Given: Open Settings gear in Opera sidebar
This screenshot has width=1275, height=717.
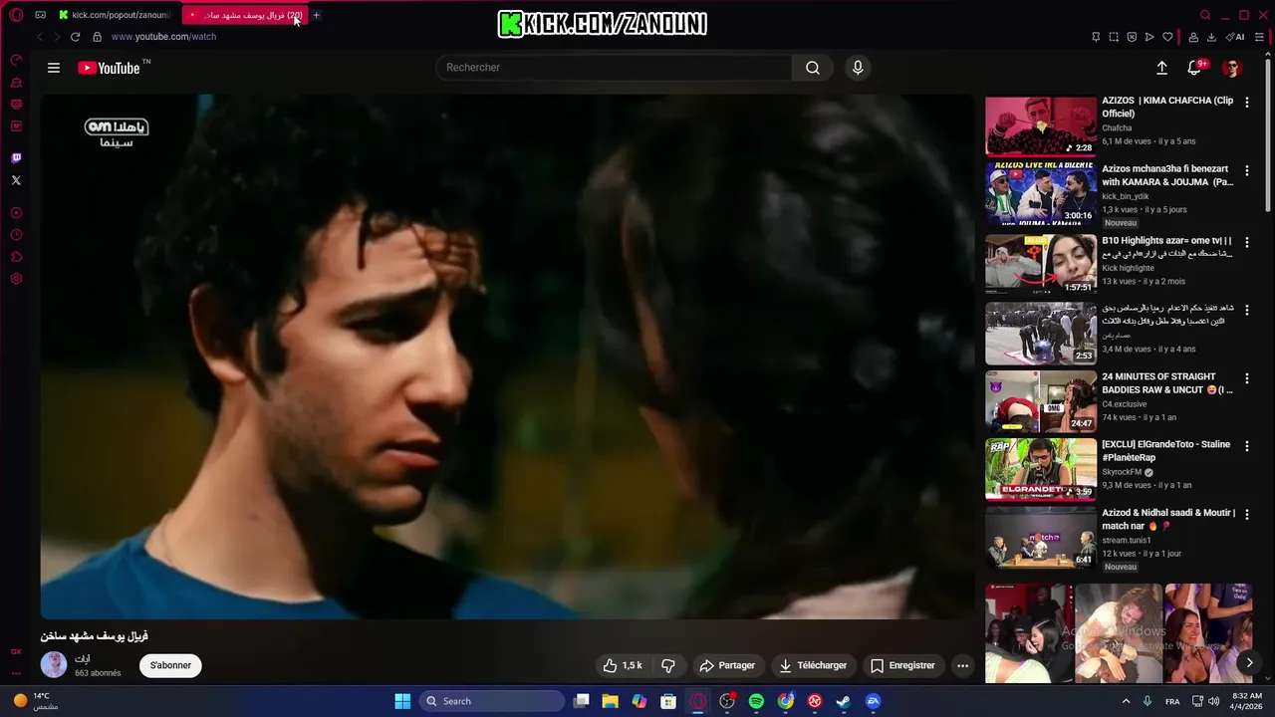Looking at the screenshot, I should (16, 279).
